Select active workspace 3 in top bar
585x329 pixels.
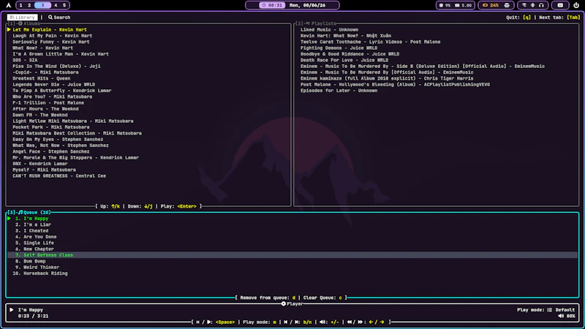pos(42,5)
